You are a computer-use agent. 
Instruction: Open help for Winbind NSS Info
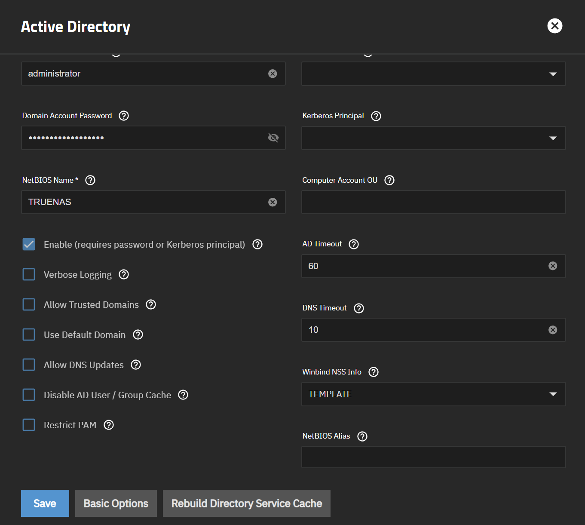pyautogui.click(x=374, y=372)
